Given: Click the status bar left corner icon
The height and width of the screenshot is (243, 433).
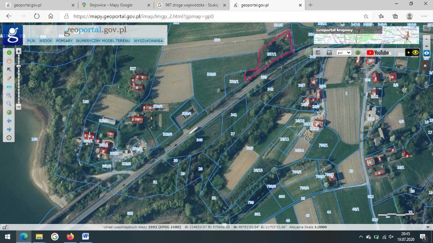Looking at the screenshot, I should click(x=4, y=227).
